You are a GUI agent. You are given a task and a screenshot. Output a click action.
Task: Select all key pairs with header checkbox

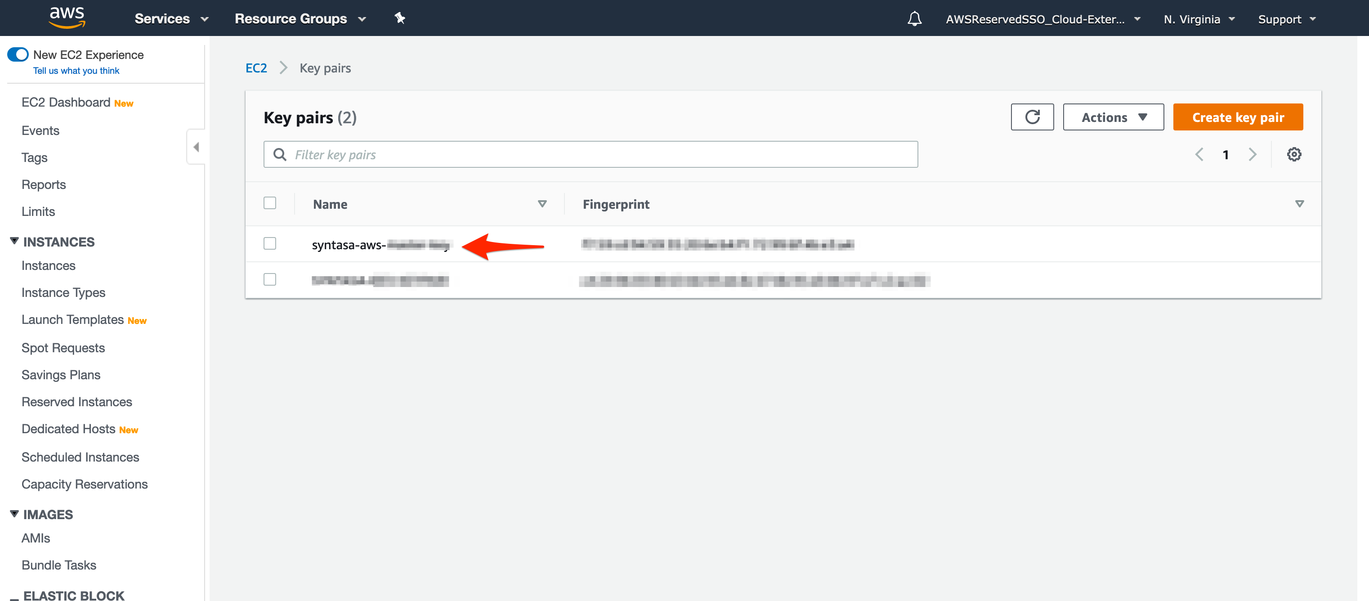(x=269, y=202)
